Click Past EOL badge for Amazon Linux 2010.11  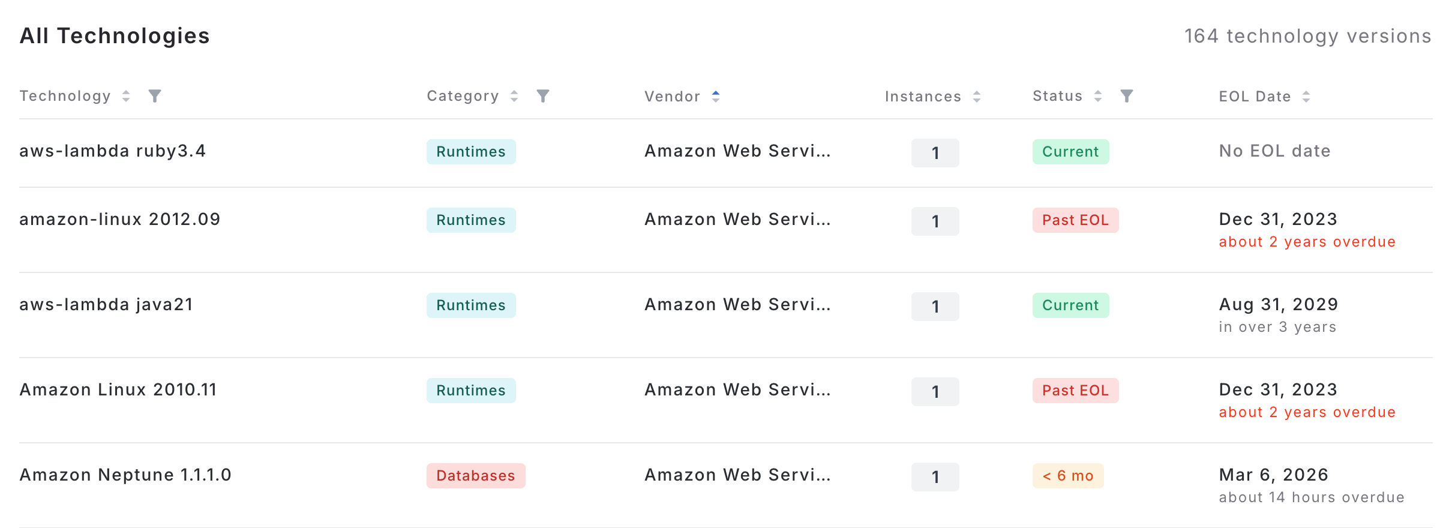point(1075,391)
